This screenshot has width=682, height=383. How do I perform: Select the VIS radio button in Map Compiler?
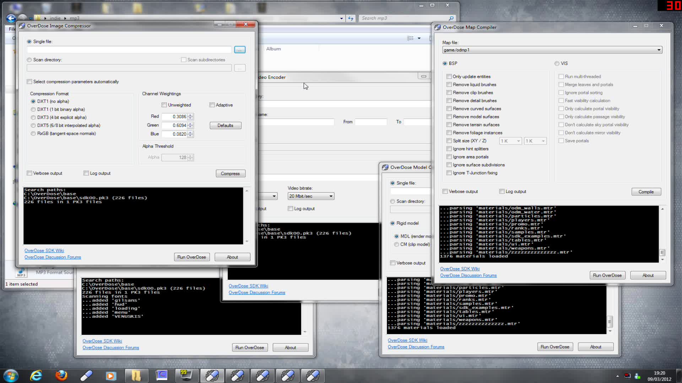point(557,63)
